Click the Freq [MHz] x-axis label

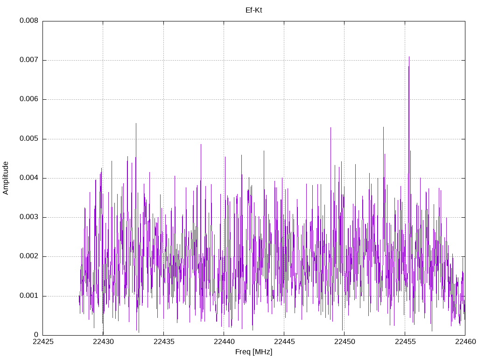click(253, 352)
